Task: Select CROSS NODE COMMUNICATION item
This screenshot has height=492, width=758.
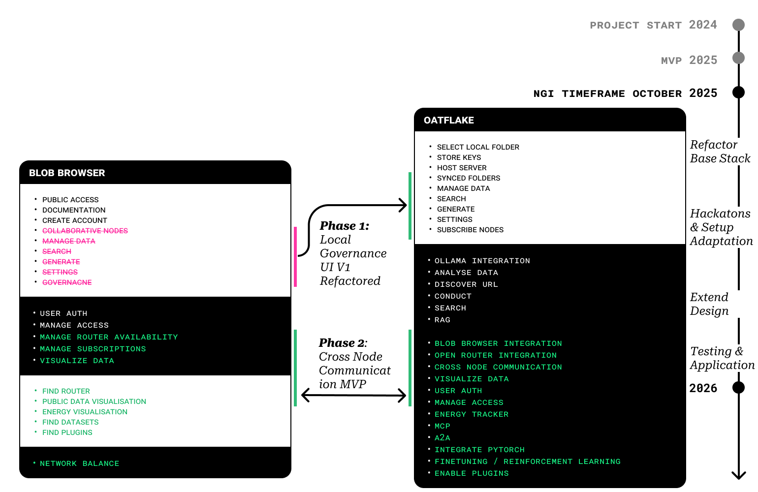Action: [x=498, y=367]
